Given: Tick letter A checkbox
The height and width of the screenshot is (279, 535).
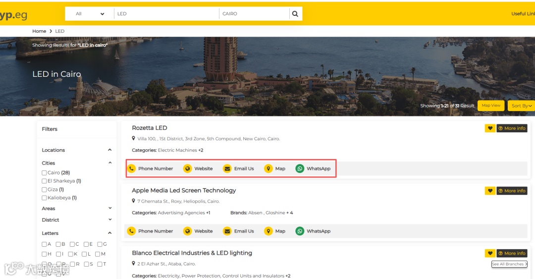Looking at the screenshot, I should [44, 244].
